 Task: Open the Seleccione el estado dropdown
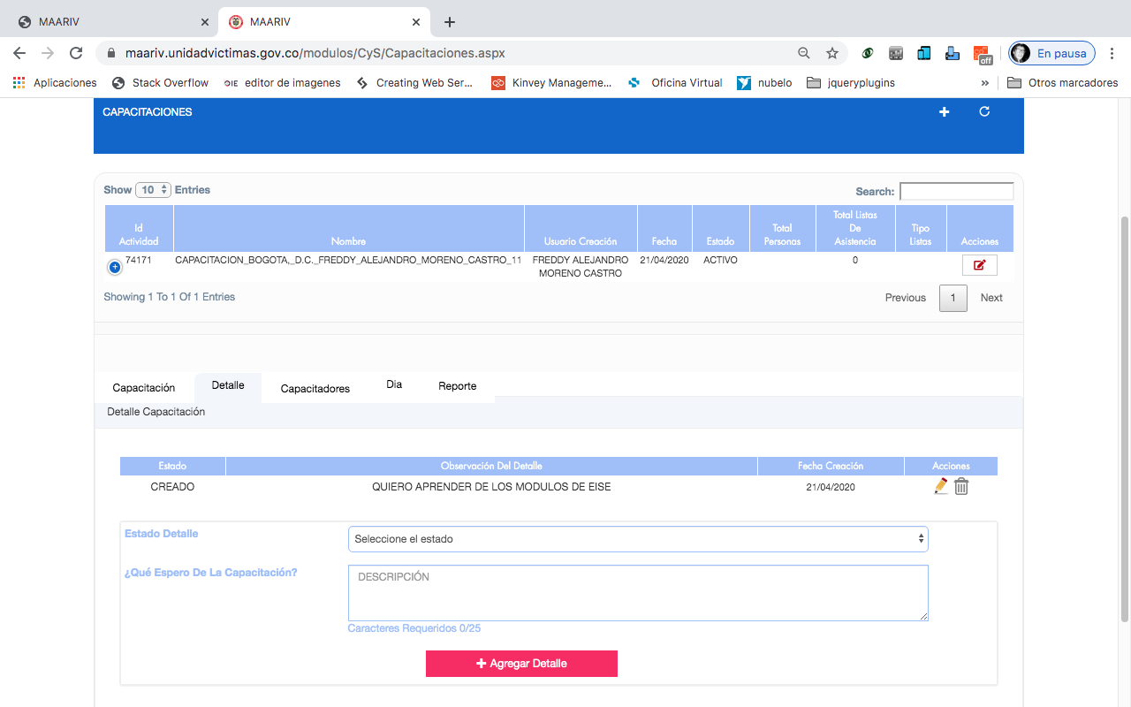tap(638, 539)
